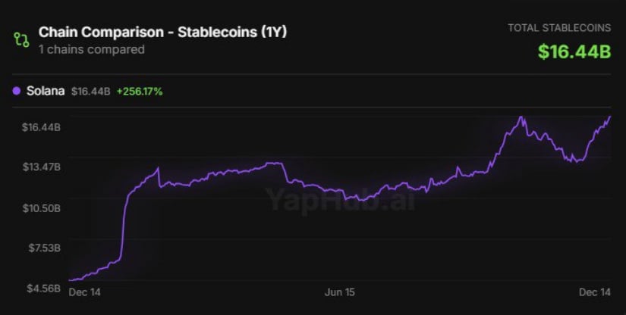Image resolution: width=626 pixels, height=315 pixels.
Task: Click the gray $16.44B Solana legend value
Action: 90,92
